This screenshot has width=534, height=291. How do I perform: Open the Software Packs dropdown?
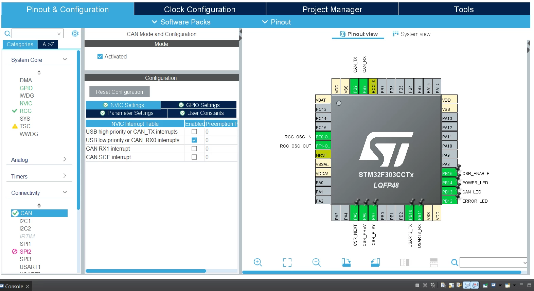click(x=181, y=22)
